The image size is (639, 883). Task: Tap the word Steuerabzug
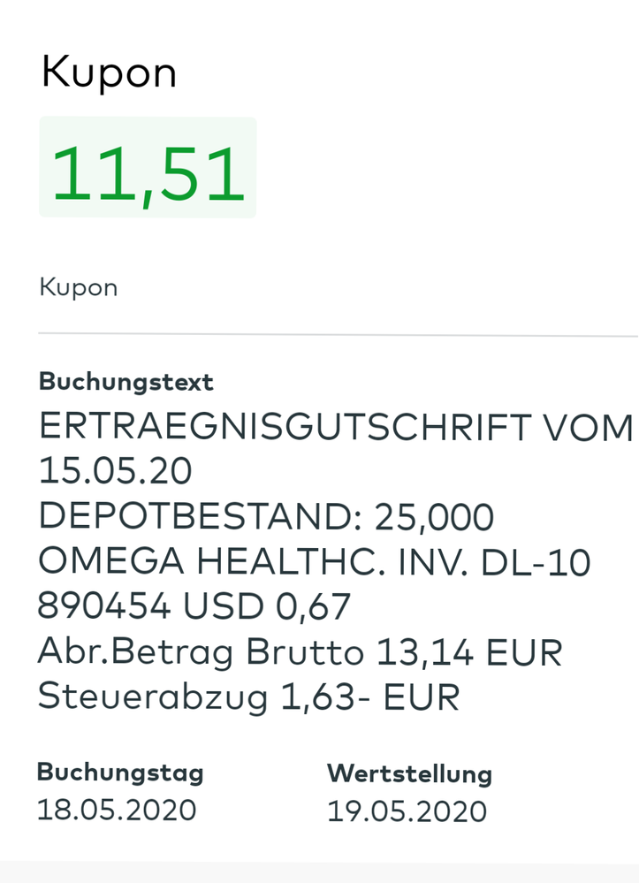[x=153, y=697]
